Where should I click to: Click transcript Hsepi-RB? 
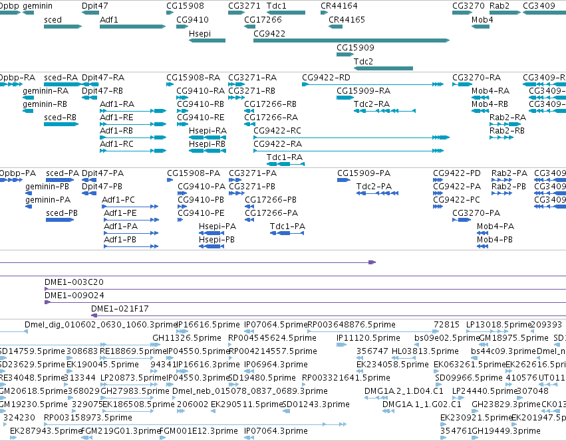tap(208, 151)
